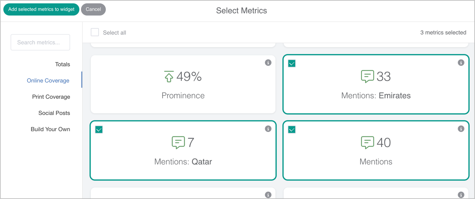Deselect the Mentions card checkbox
This screenshot has height=199, width=475.
click(x=292, y=130)
